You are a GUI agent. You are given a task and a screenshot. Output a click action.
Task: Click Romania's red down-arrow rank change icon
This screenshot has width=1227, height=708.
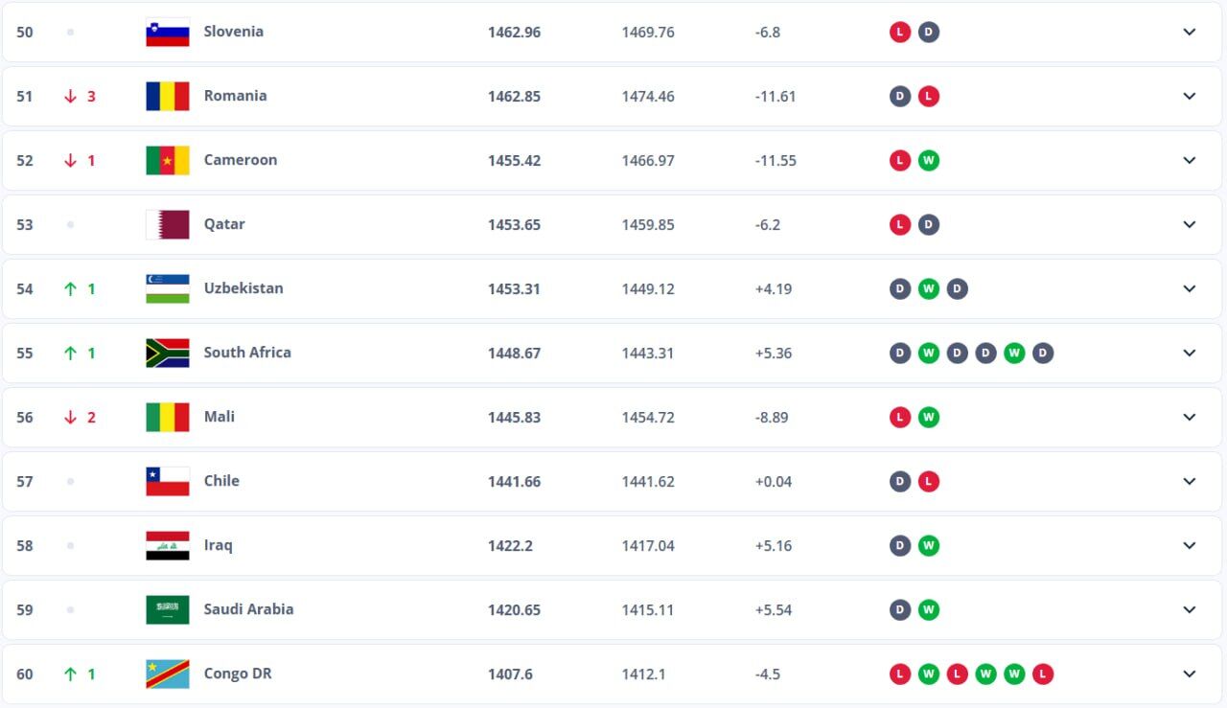pos(70,96)
